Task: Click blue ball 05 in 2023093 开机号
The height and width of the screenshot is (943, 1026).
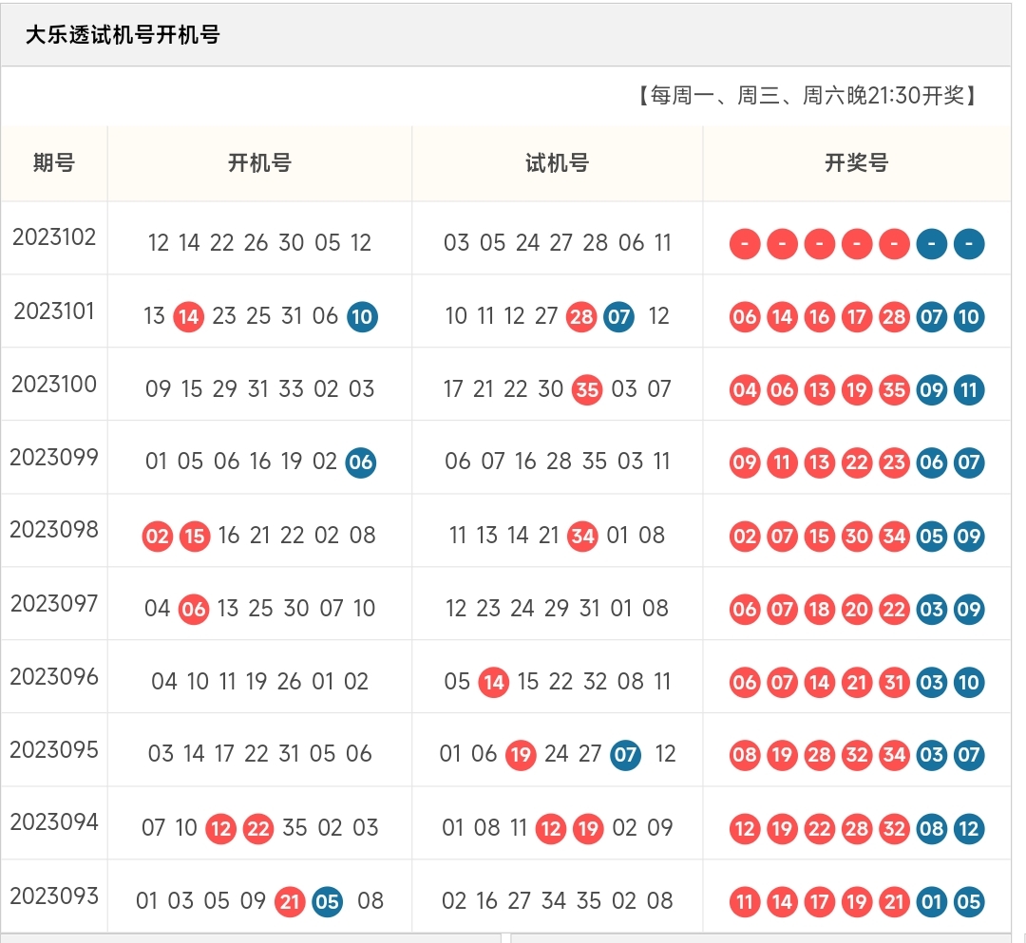Action: (x=327, y=902)
